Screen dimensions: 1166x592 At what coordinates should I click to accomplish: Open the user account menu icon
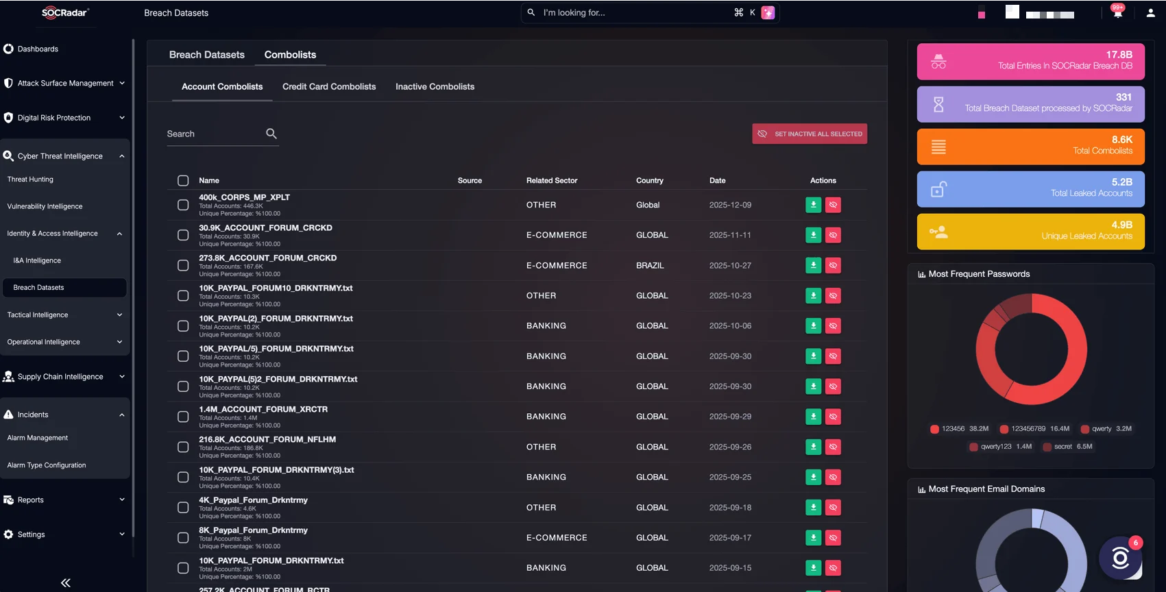click(1151, 12)
